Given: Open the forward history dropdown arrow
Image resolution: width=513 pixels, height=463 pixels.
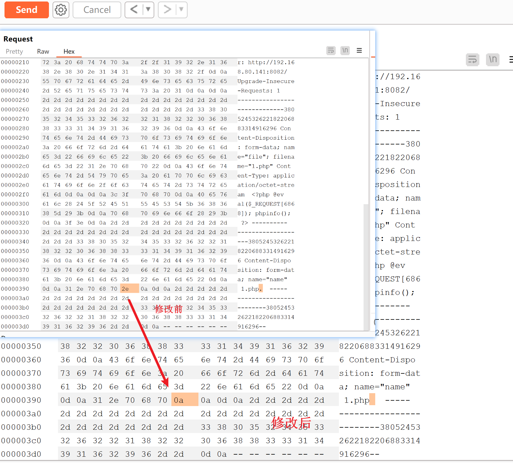Looking at the screenshot, I should point(181,10).
